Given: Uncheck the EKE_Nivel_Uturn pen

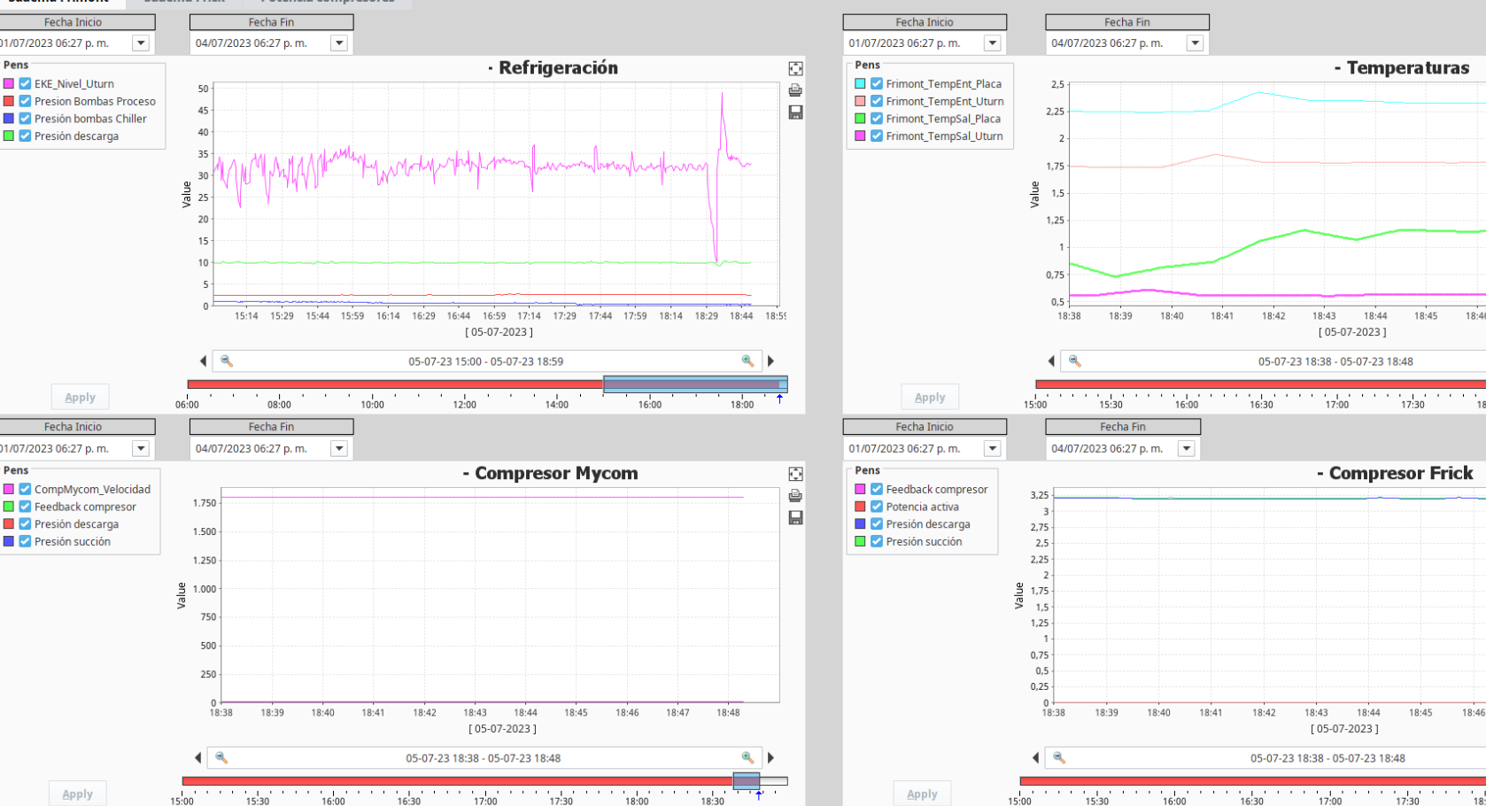Looking at the screenshot, I should pyautogui.click(x=26, y=84).
